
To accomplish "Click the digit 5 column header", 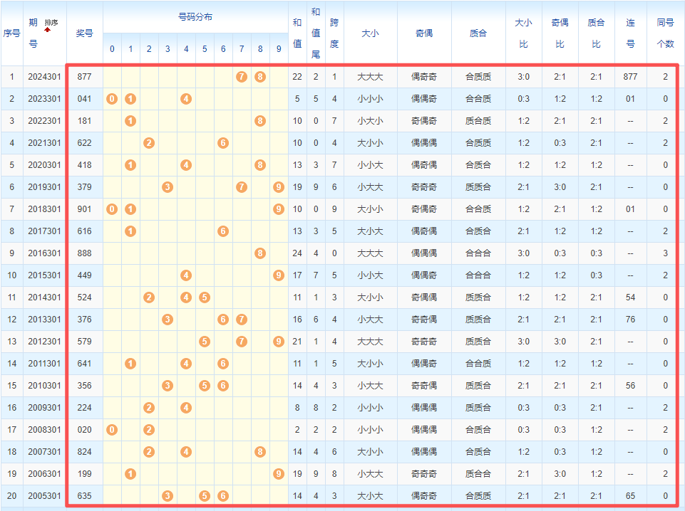I will point(205,49).
